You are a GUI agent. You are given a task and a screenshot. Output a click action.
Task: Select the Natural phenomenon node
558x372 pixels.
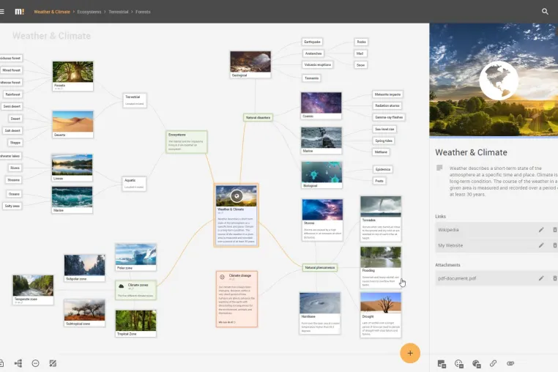[319, 267]
